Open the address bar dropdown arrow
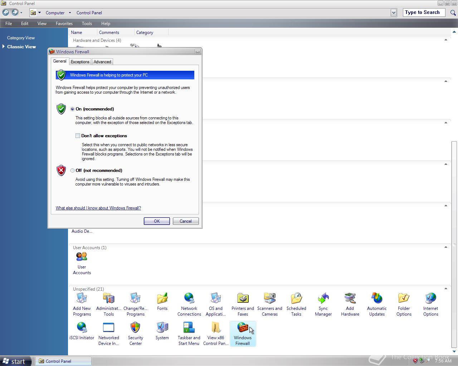This screenshot has width=458, height=366. point(394,13)
